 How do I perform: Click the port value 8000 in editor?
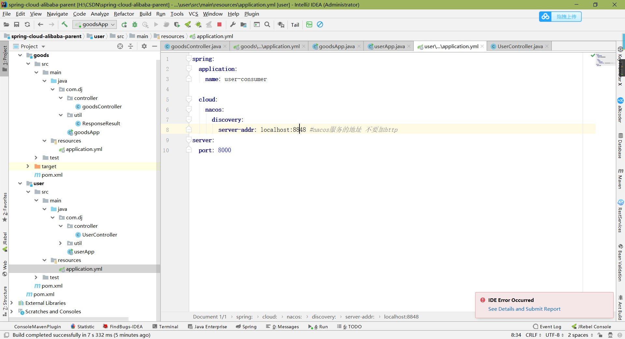(224, 150)
